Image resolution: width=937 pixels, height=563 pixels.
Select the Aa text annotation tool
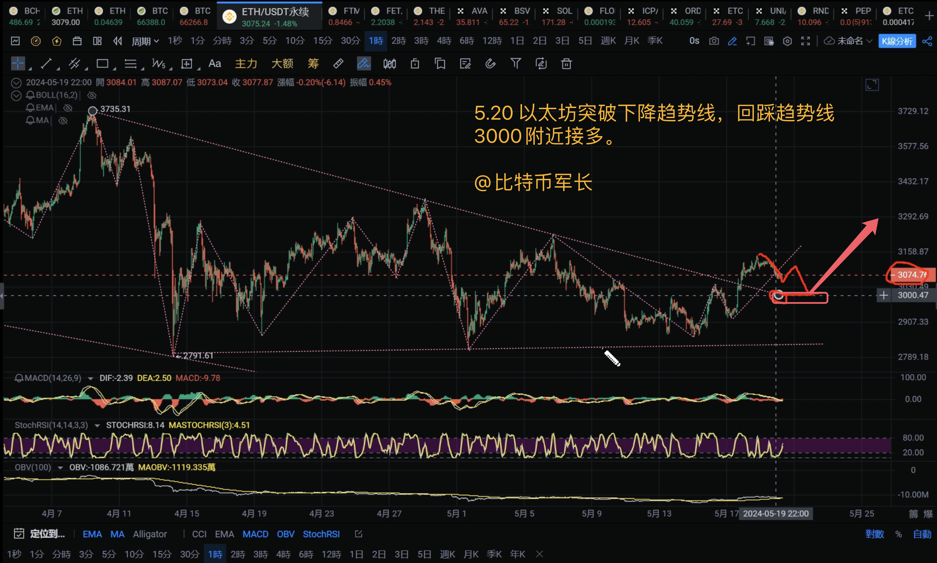tap(215, 63)
